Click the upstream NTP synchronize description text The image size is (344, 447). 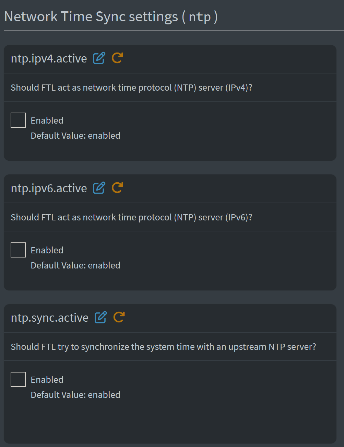[x=163, y=347]
